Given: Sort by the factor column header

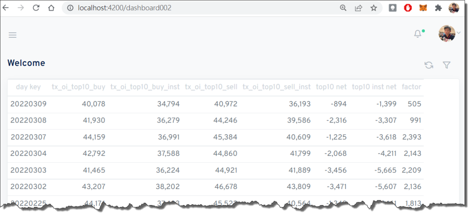Looking at the screenshot, I should tap(411, 87).
